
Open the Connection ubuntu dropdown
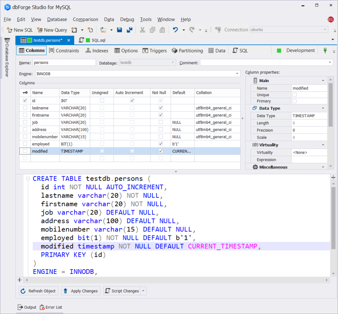click(325, 29)
